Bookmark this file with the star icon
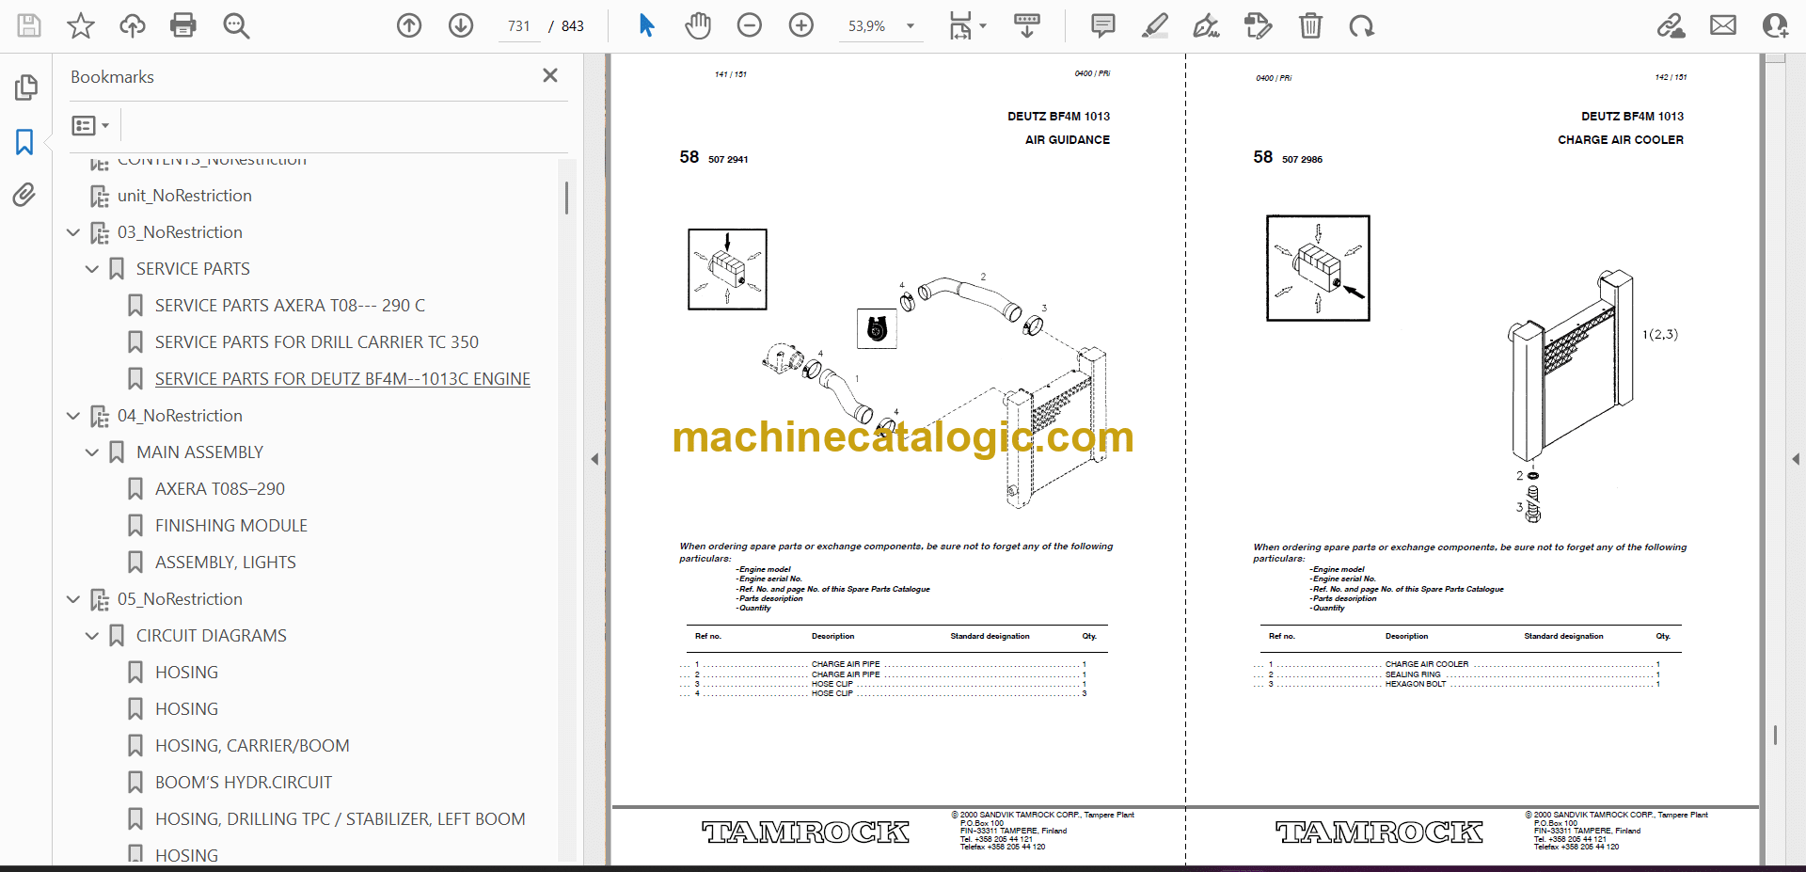 tap(81, 25)
